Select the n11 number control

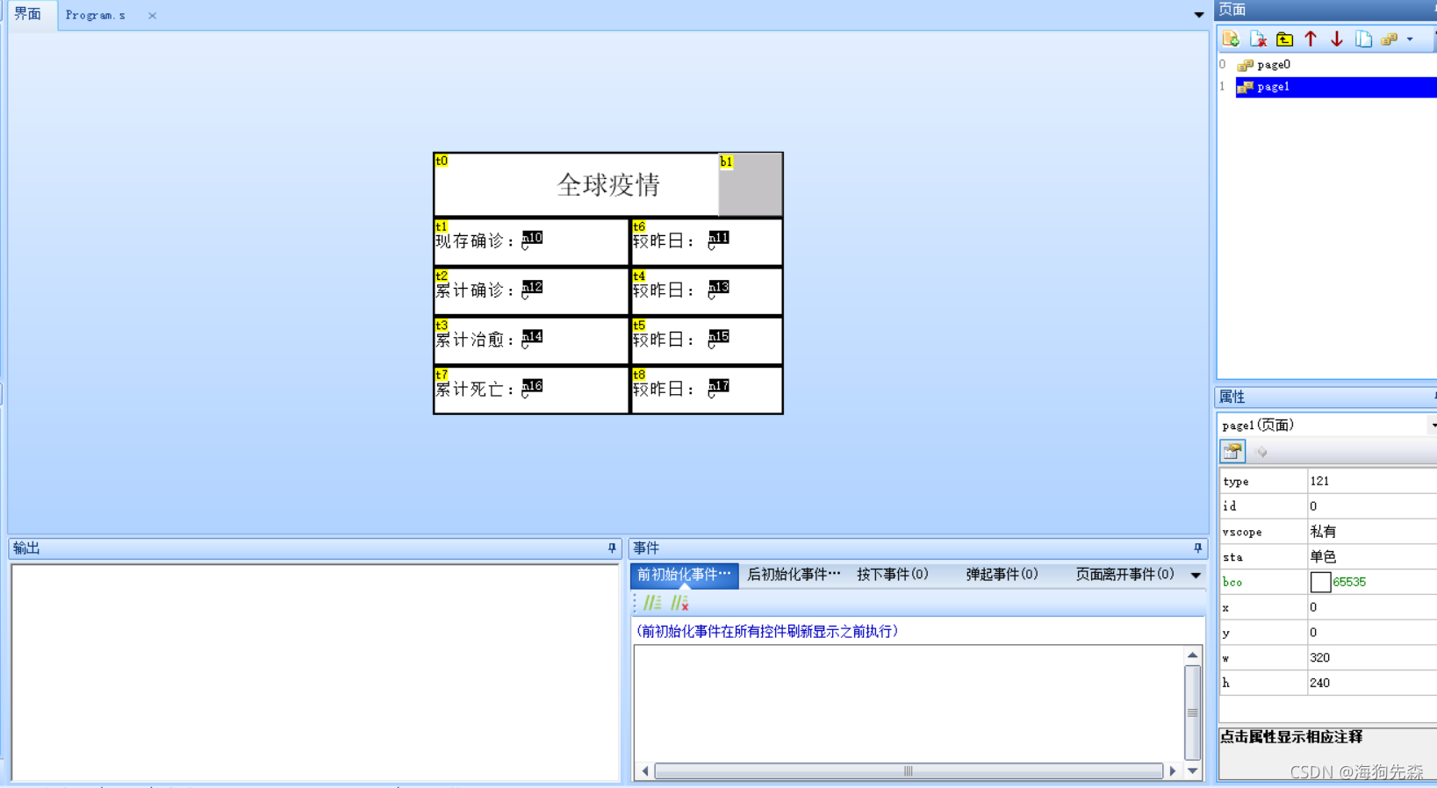point(718,239)
